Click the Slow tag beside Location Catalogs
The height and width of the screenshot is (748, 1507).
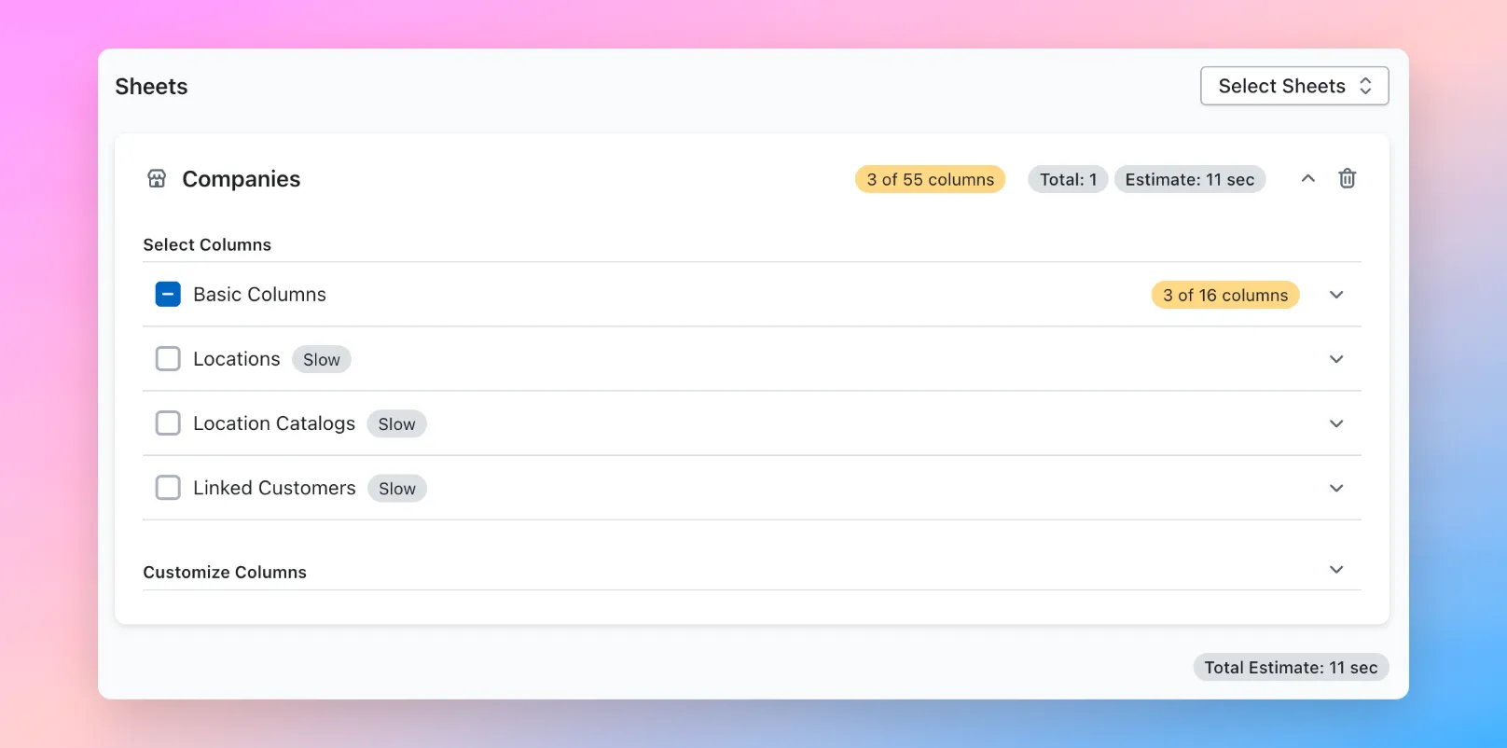[x=396, y=423]
